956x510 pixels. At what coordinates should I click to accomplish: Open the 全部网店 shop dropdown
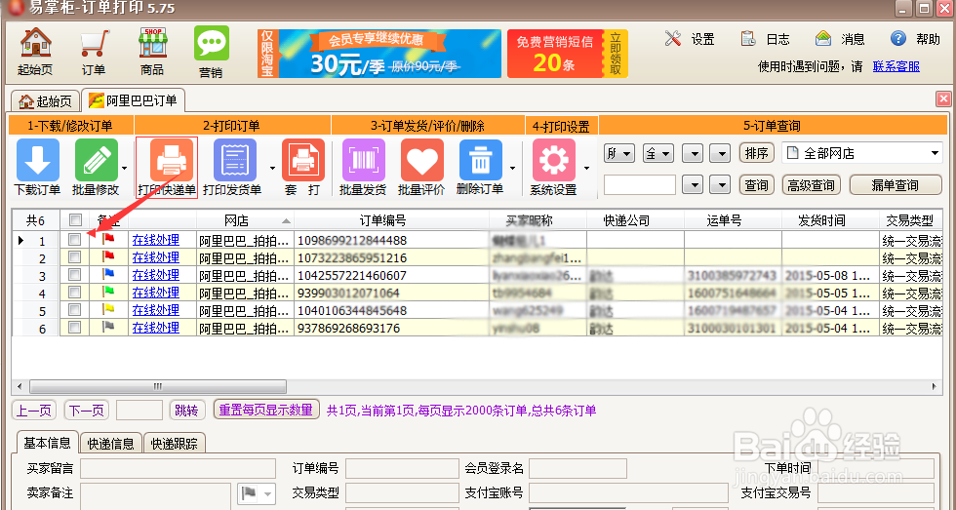coord(862,153)
